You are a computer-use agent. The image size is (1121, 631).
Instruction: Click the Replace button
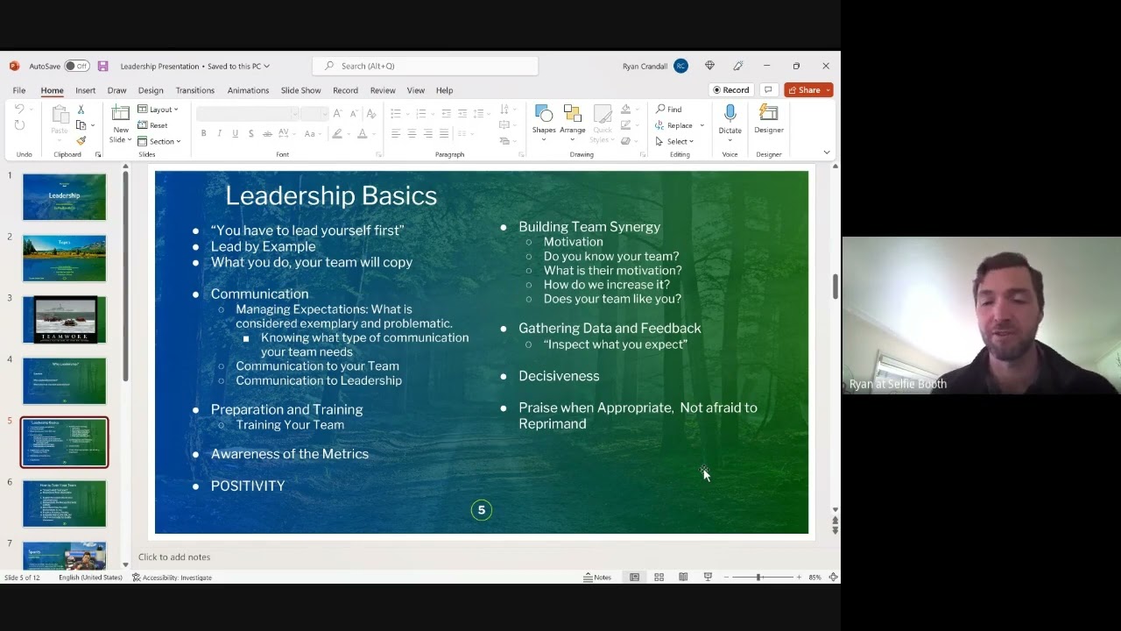674,125
